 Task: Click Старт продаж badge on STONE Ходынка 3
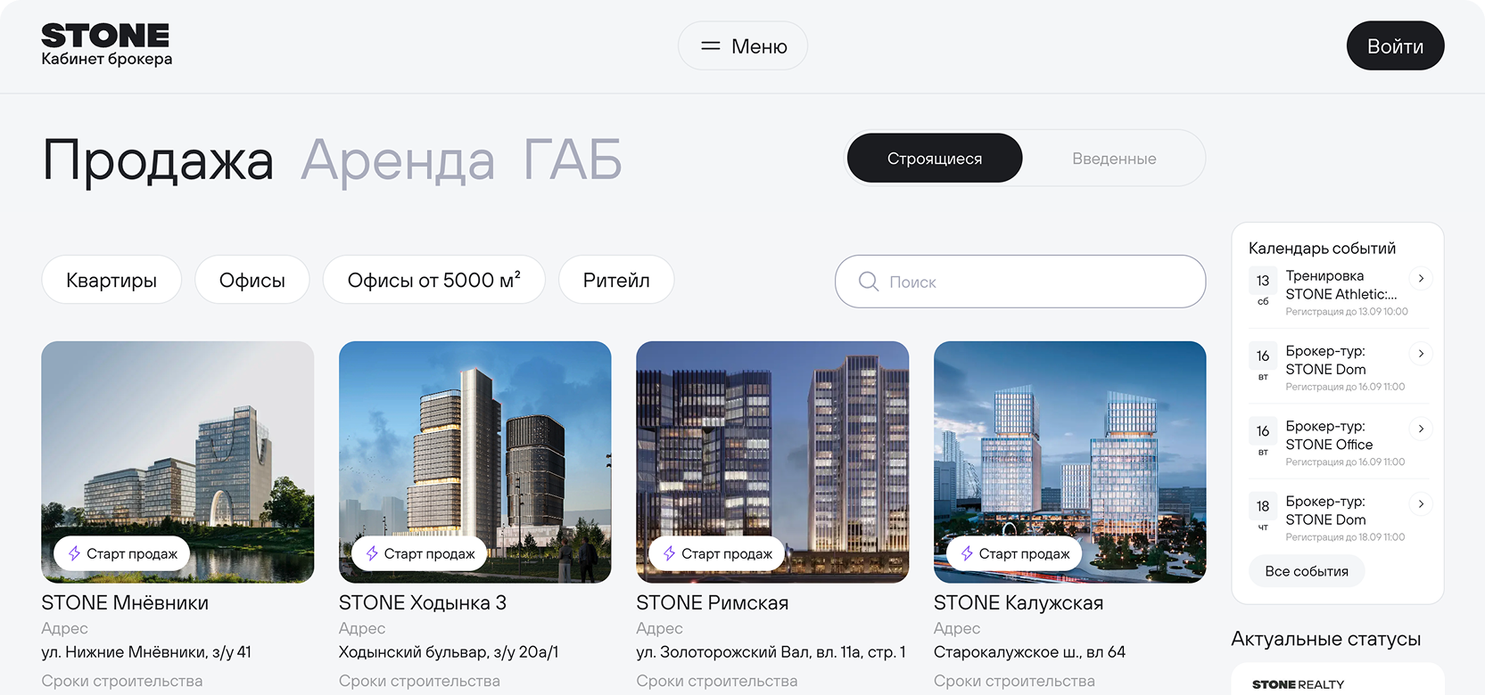click(x=419, y=553)
